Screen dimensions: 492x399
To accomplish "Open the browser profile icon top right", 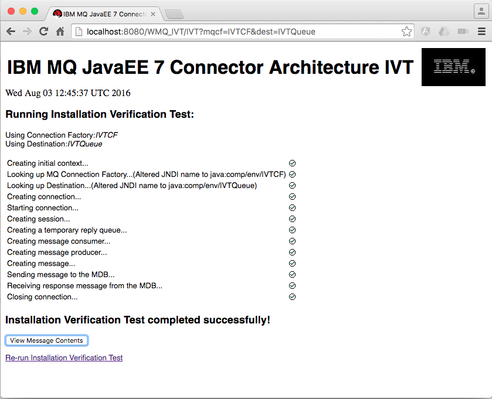I will [x=482, y=11].
